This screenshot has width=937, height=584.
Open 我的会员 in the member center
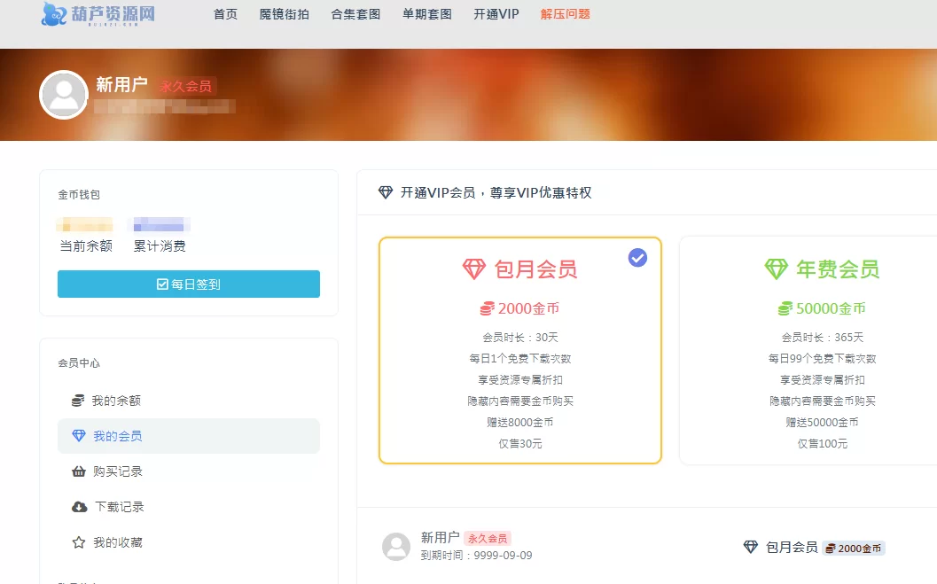188,436
